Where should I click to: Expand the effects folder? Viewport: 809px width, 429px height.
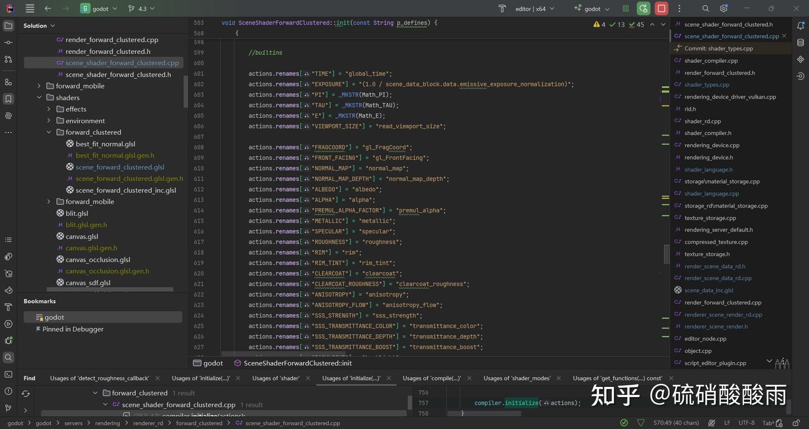pos(49,109)
